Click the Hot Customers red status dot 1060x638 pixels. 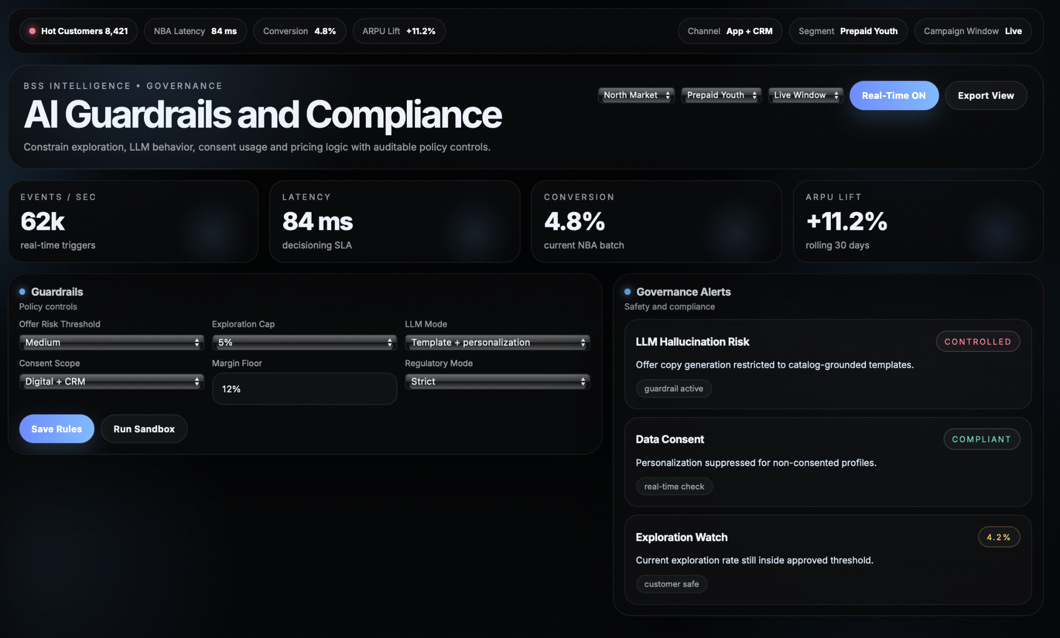tap(32, 31)
